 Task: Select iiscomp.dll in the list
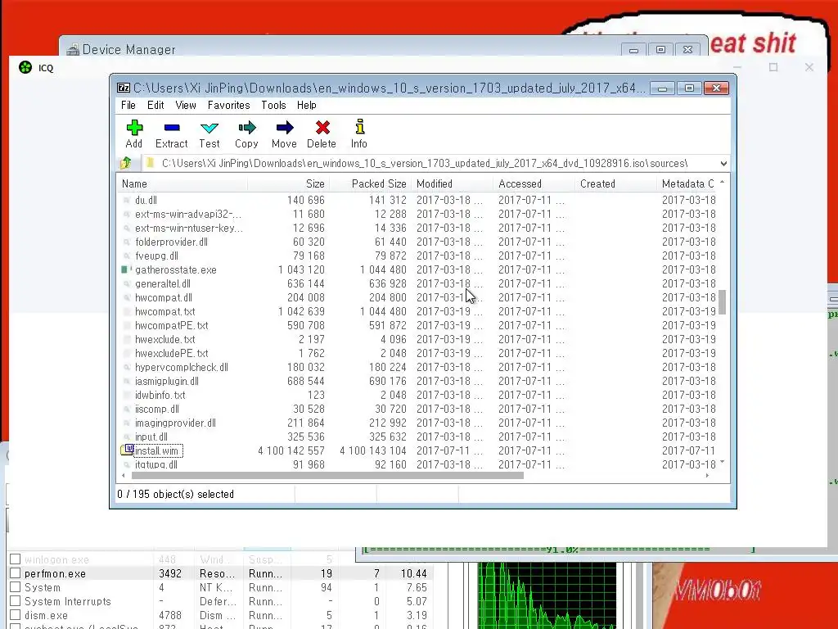pos(157,409)
